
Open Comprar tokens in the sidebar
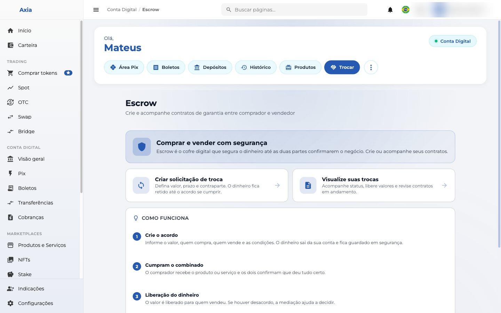40,73
